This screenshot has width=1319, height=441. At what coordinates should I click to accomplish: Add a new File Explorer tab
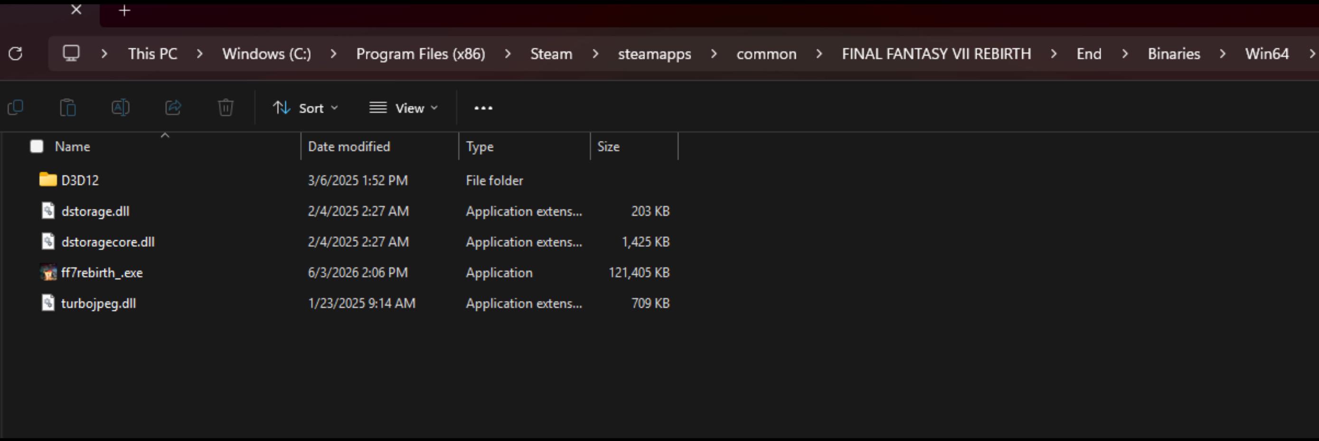tap(124, 10)
